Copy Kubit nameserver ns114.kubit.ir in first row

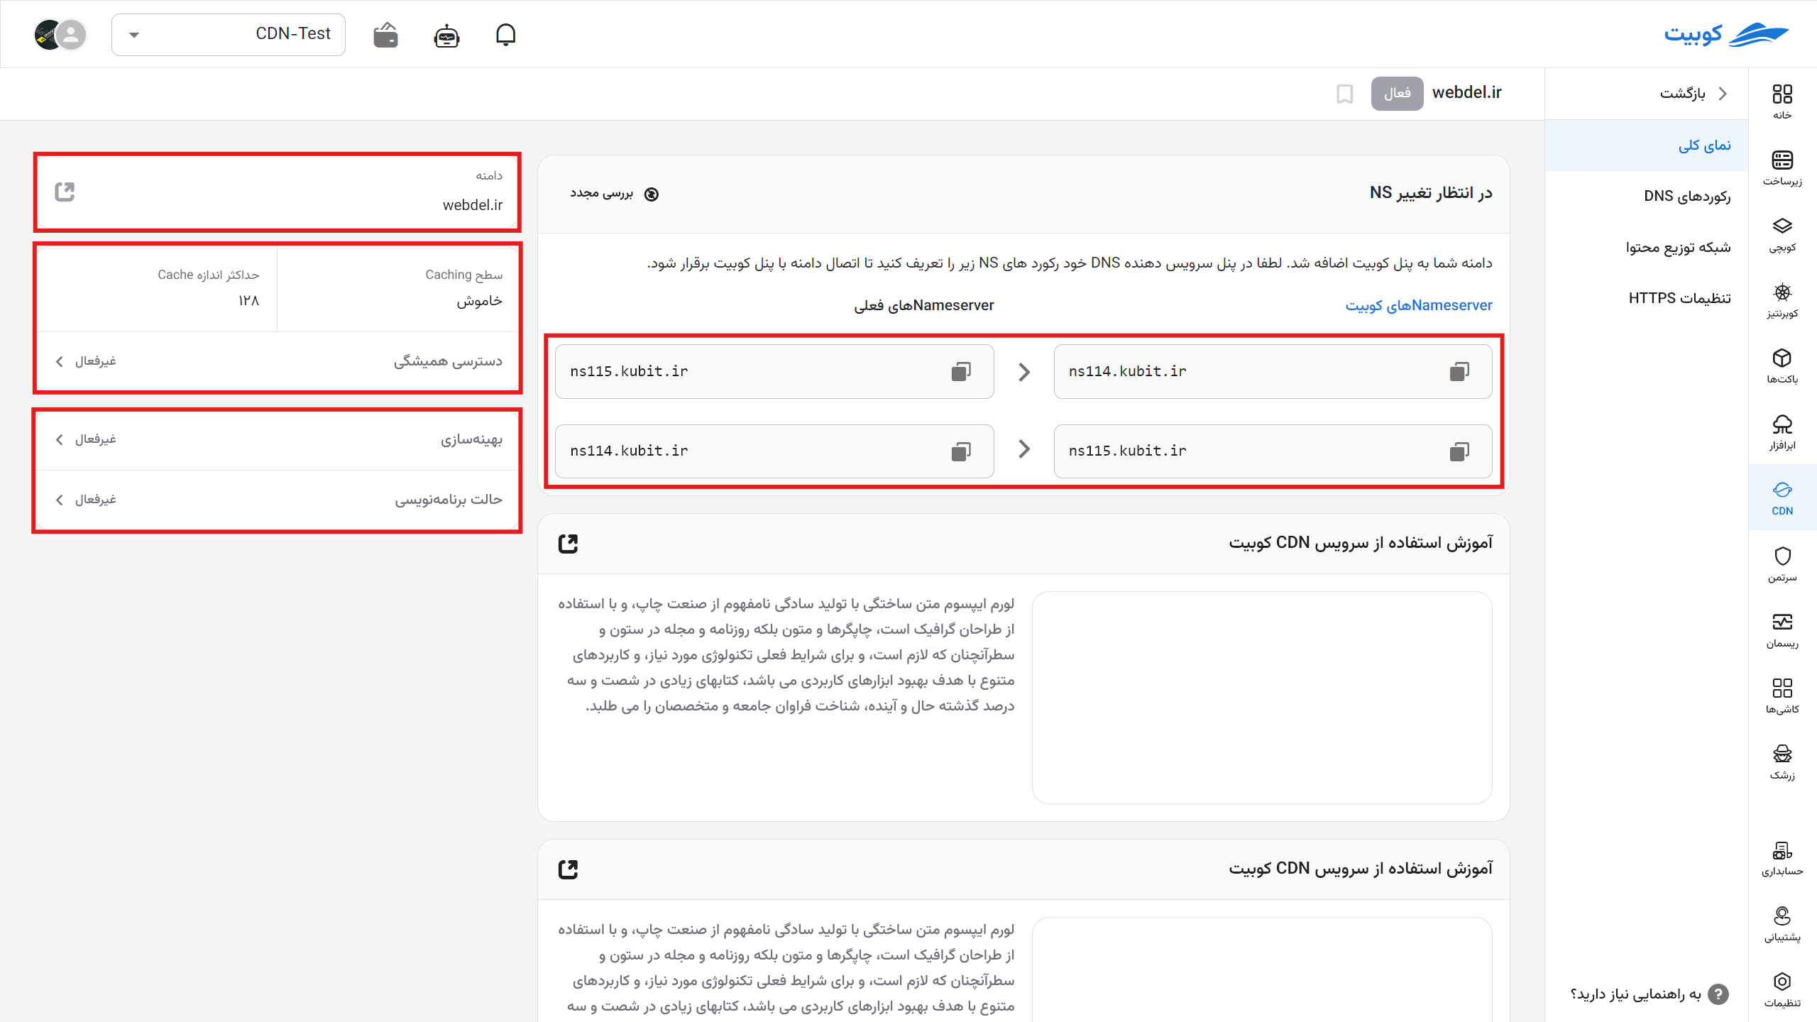coord(1459,372)
